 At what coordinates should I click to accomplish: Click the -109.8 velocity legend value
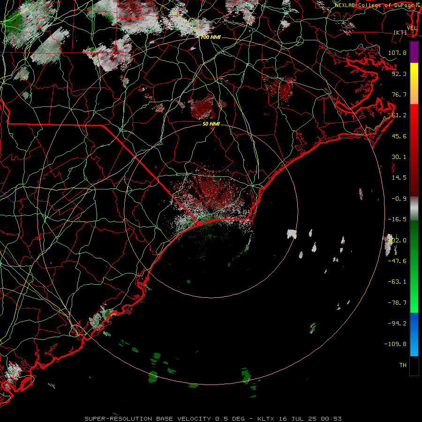pyautogui.click(x=396, y=344)
